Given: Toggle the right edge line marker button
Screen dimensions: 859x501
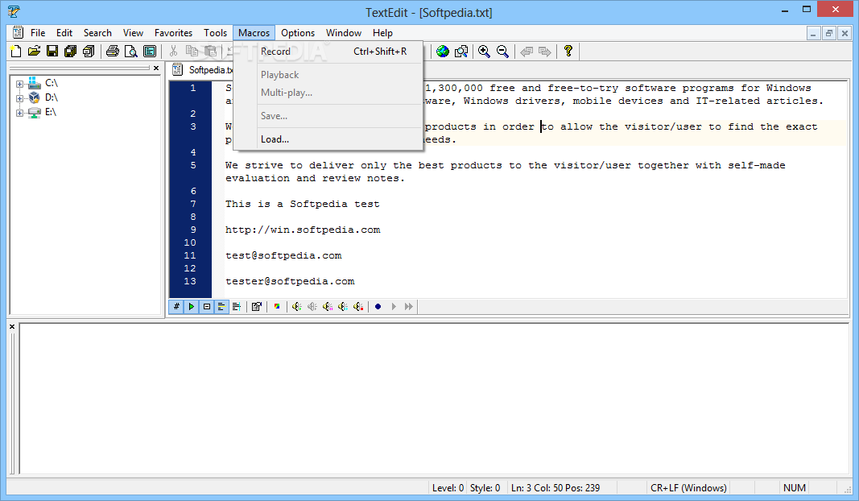Looking at the screenshot, I should 237,307.
